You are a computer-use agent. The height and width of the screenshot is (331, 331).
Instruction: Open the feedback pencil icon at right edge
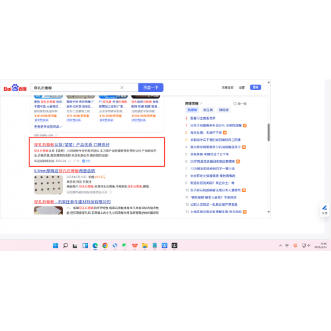(x=324, y=210)
